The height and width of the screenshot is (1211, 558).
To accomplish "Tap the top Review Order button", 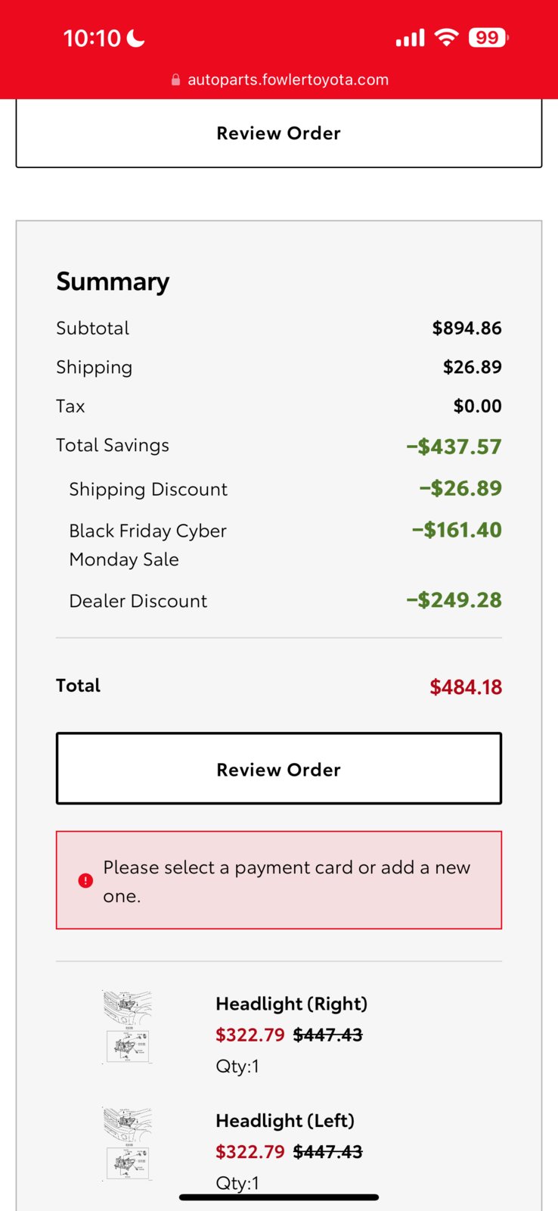I will click(x=278, y=133).
